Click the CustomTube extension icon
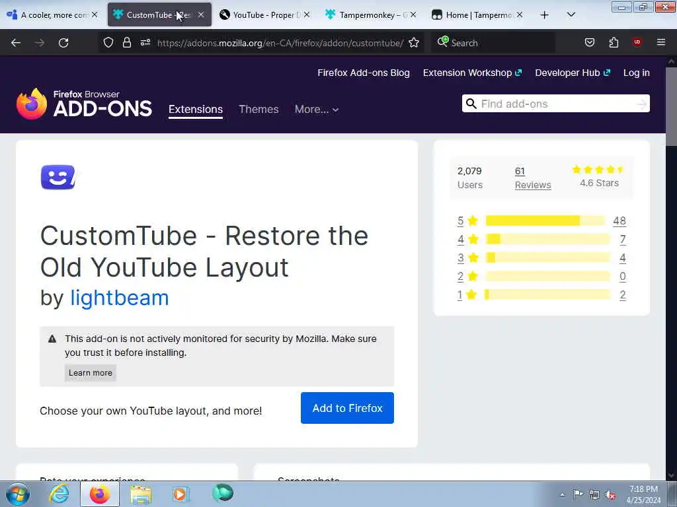 tap(58, 177)
